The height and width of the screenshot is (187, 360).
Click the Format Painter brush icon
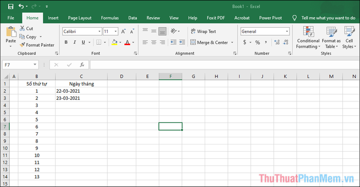pos(22,45)
